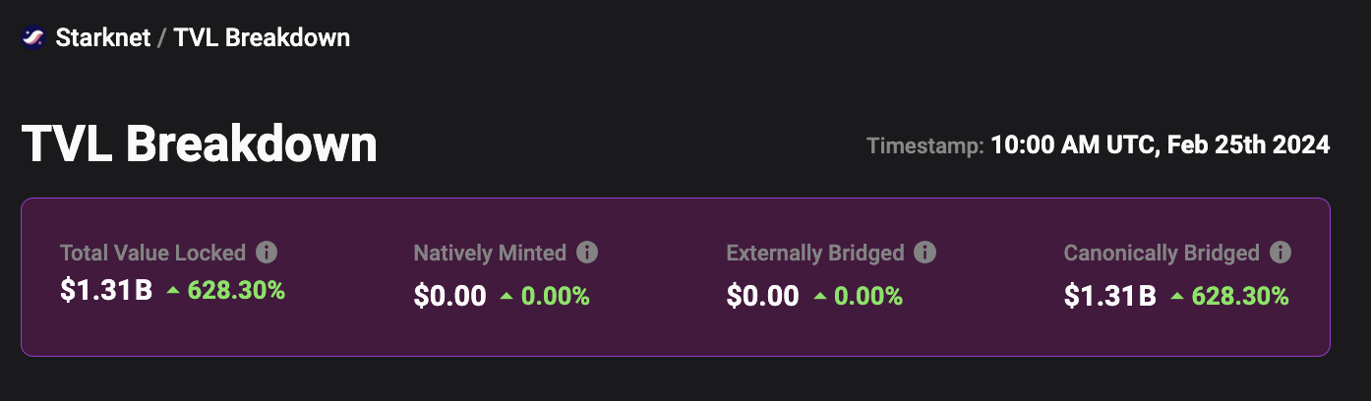Select the TVL Breakdown breadcrumb item
This screenshot has height=401, width=1371.
pyautogui.click(x=262, y=38)
